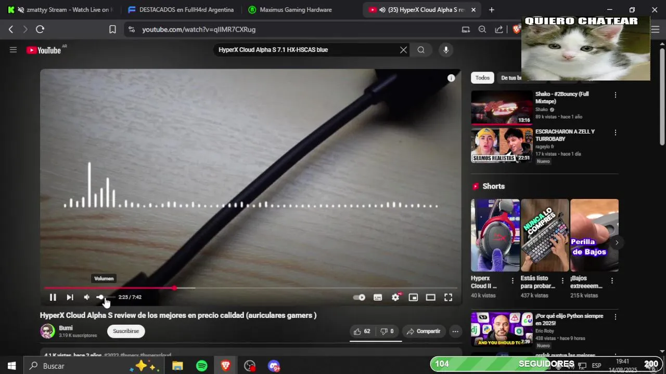Open options for ESCRACHARON A ZELL video
Screen dimensions: 666x374
(x=615, y=132)
